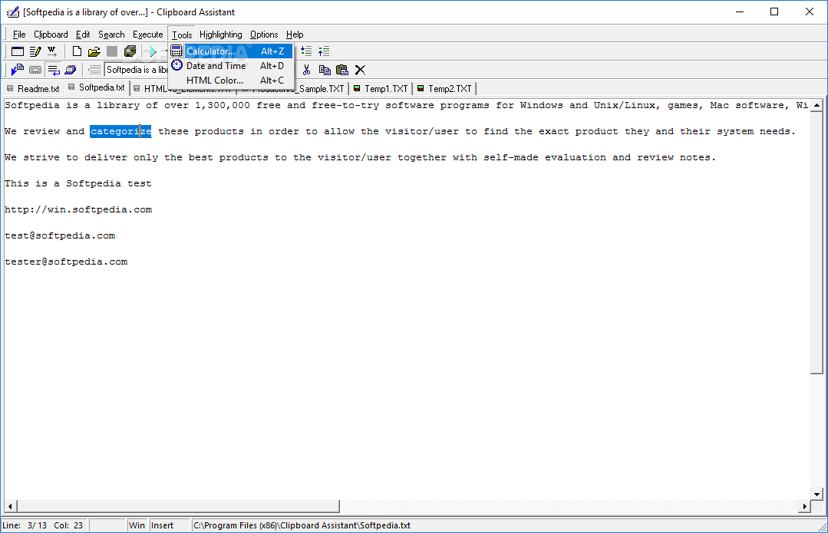Create a new blank document icon
The height and width of the screenshot is (533, 828).
(x=77, y=51)
